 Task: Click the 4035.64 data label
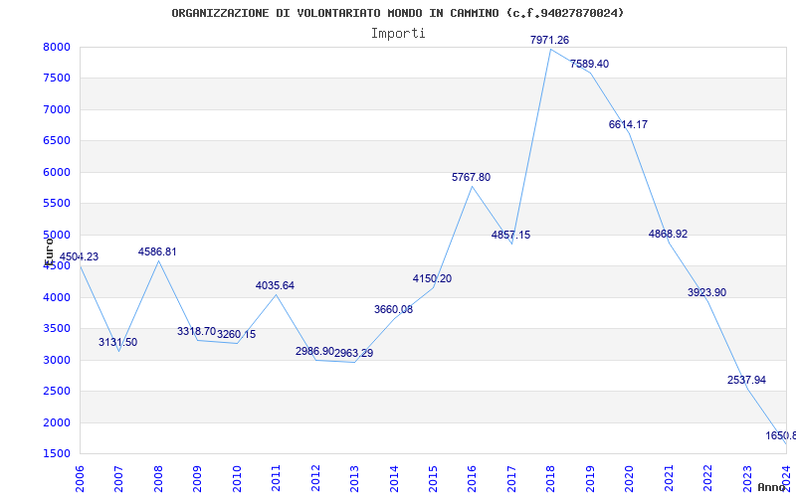pyautogui.click(x=276, y=286)
